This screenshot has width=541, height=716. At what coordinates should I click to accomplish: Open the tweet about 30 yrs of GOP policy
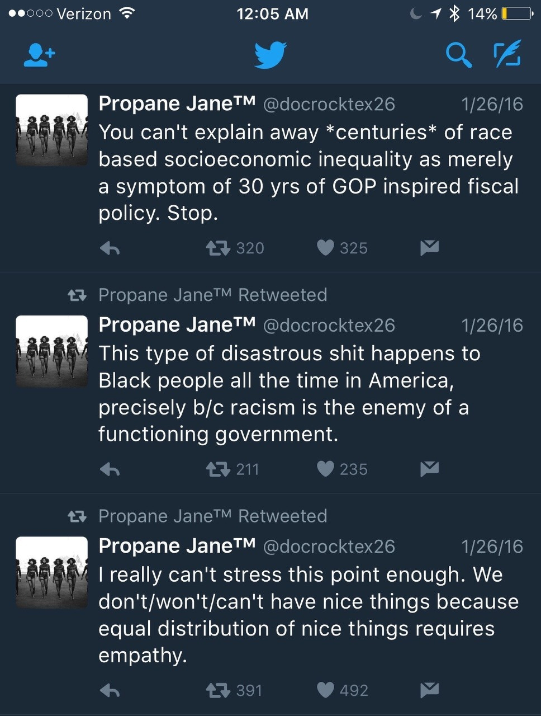(x=309, y=173)
